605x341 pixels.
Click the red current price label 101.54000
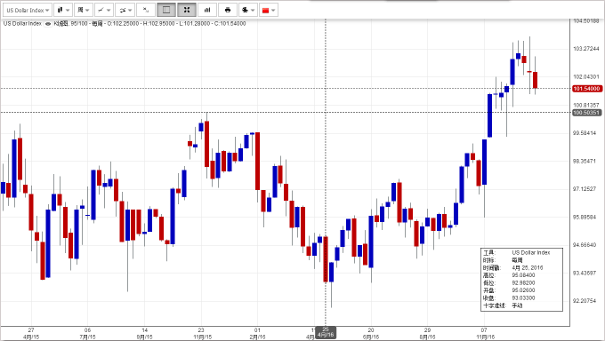[x=586, y=89]
